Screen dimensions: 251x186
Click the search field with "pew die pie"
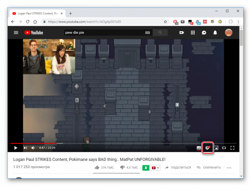tap(104, 33)
